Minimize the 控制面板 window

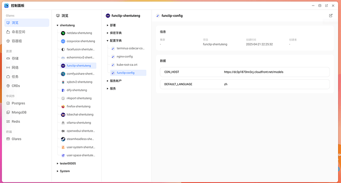tap(313, 5)
